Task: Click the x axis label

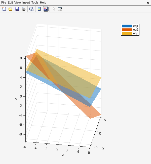Action: pyautogui.click(x=63, y=154)
